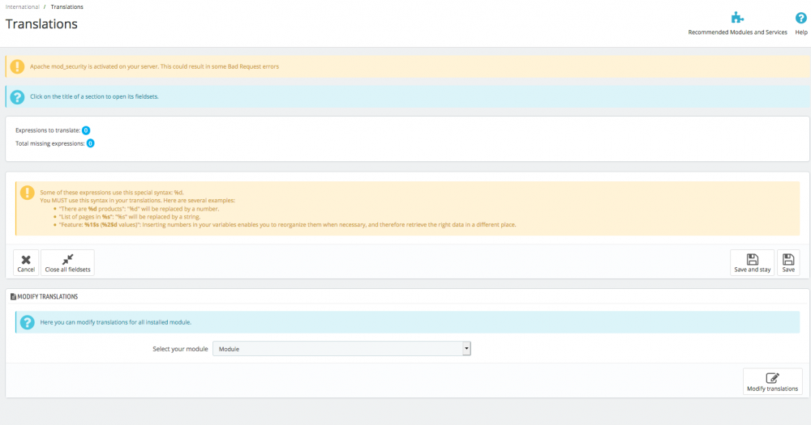Click the 'There are %d products' example line
Viewport: 811px width, 425px height.
[139, 209]
